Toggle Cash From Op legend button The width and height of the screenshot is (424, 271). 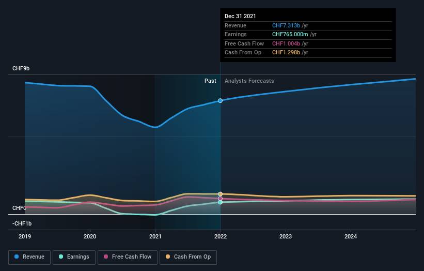[188, 257]
